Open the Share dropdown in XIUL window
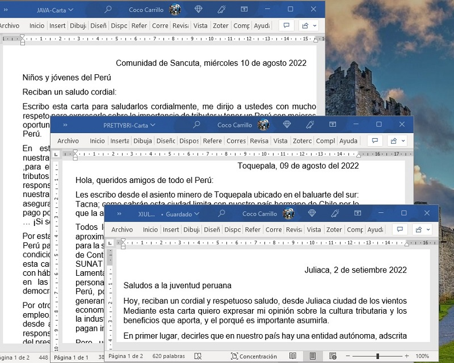Viewport: 454px width, 363px height. pyautogui.click(x=421, y=230)
